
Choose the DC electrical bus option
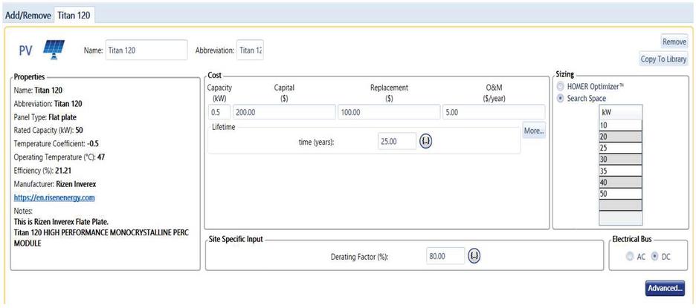[x=654, y=256]
